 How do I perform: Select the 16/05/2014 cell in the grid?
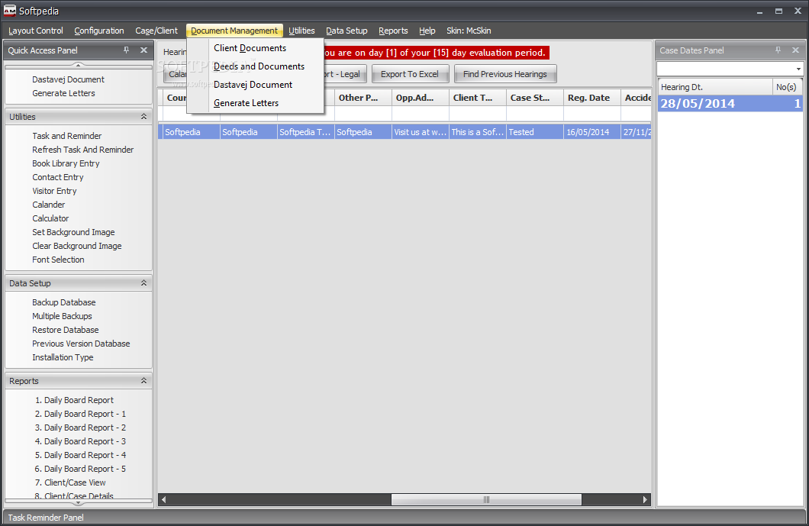591,132
